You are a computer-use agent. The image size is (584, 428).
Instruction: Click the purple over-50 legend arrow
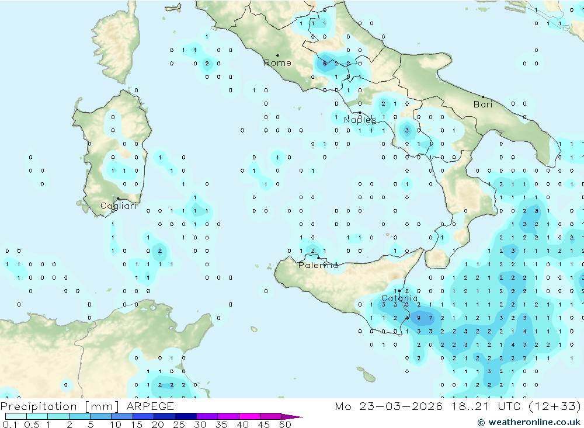click(x=291, y=416)
